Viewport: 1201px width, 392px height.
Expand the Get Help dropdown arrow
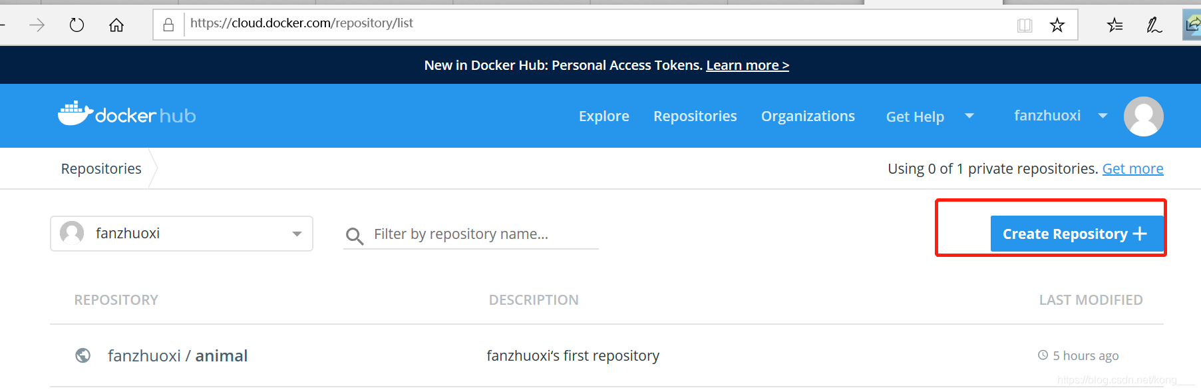point(969,116)
